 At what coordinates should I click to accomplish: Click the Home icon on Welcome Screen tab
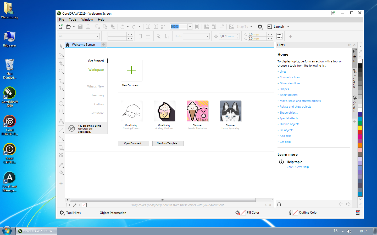68,45
